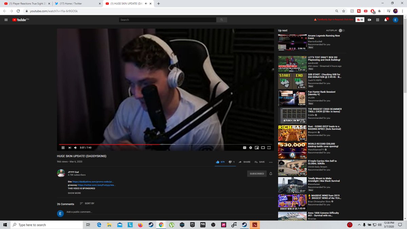Go back with the browser back arrow
407x229 pixels.
(4, 11)
